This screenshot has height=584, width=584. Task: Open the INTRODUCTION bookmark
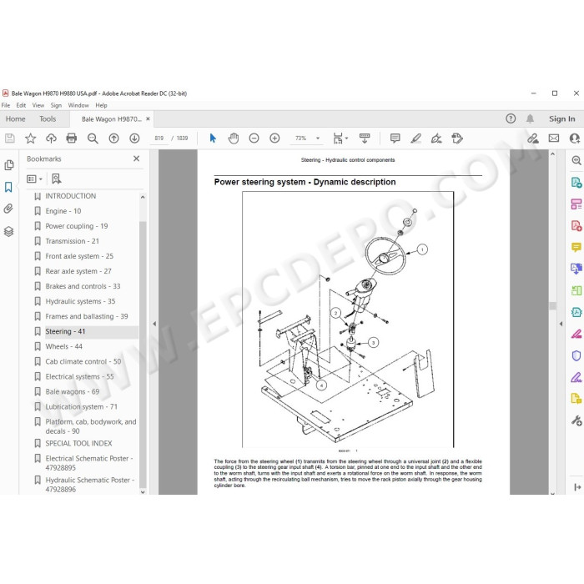click(x=70, y=196)
